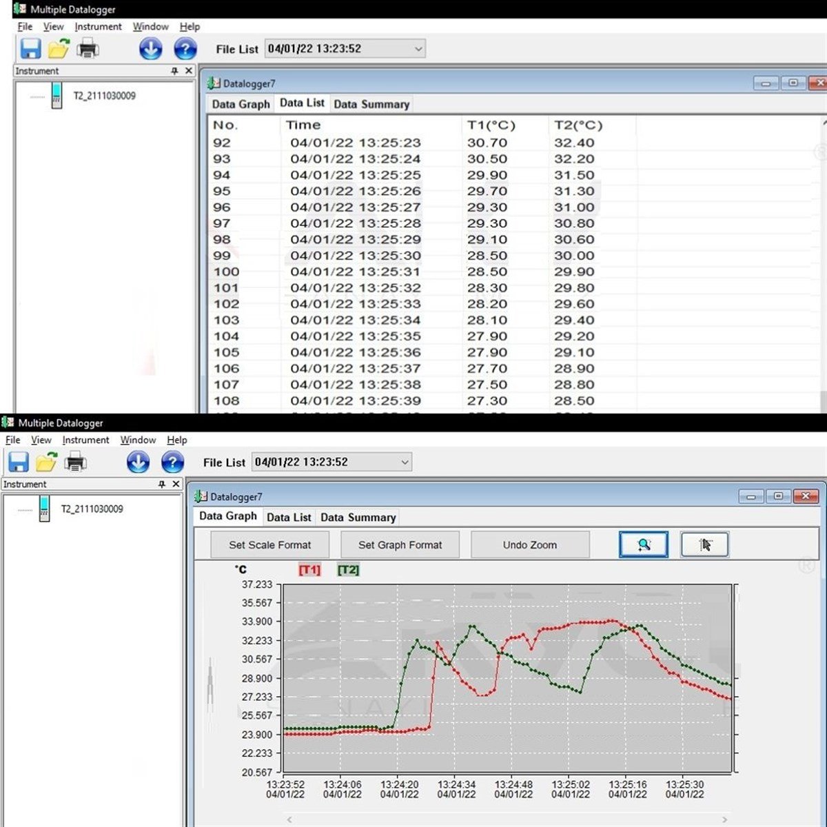Click the Open folder icon in the graph window toolbar

tap(46, 462)
